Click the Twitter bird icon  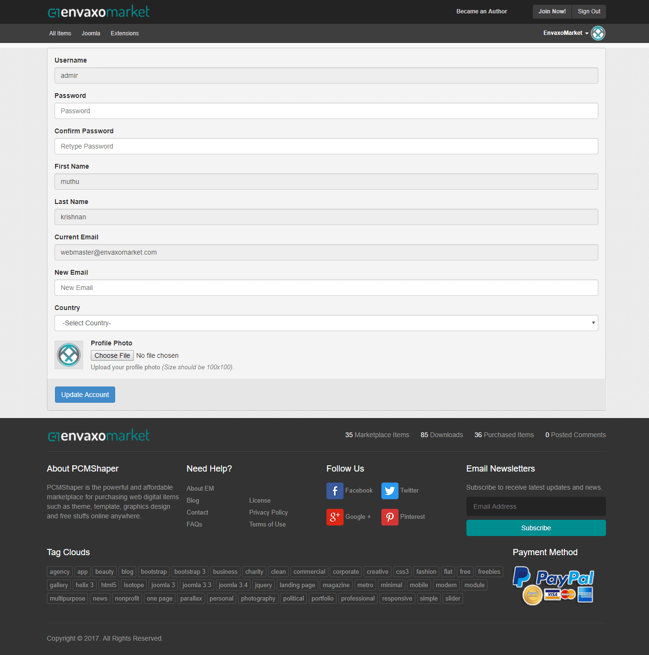[x=389, y=491]
